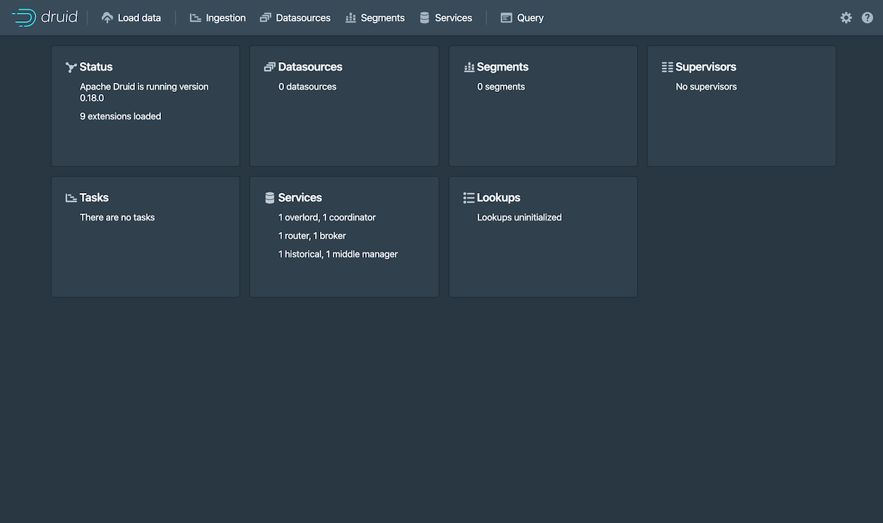
Task: Click the Datasources card stacked icon
Action: click(x=269, y=67)
